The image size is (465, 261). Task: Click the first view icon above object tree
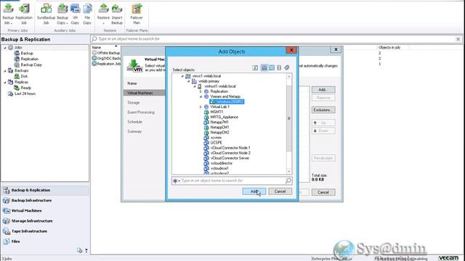(255, 67)
